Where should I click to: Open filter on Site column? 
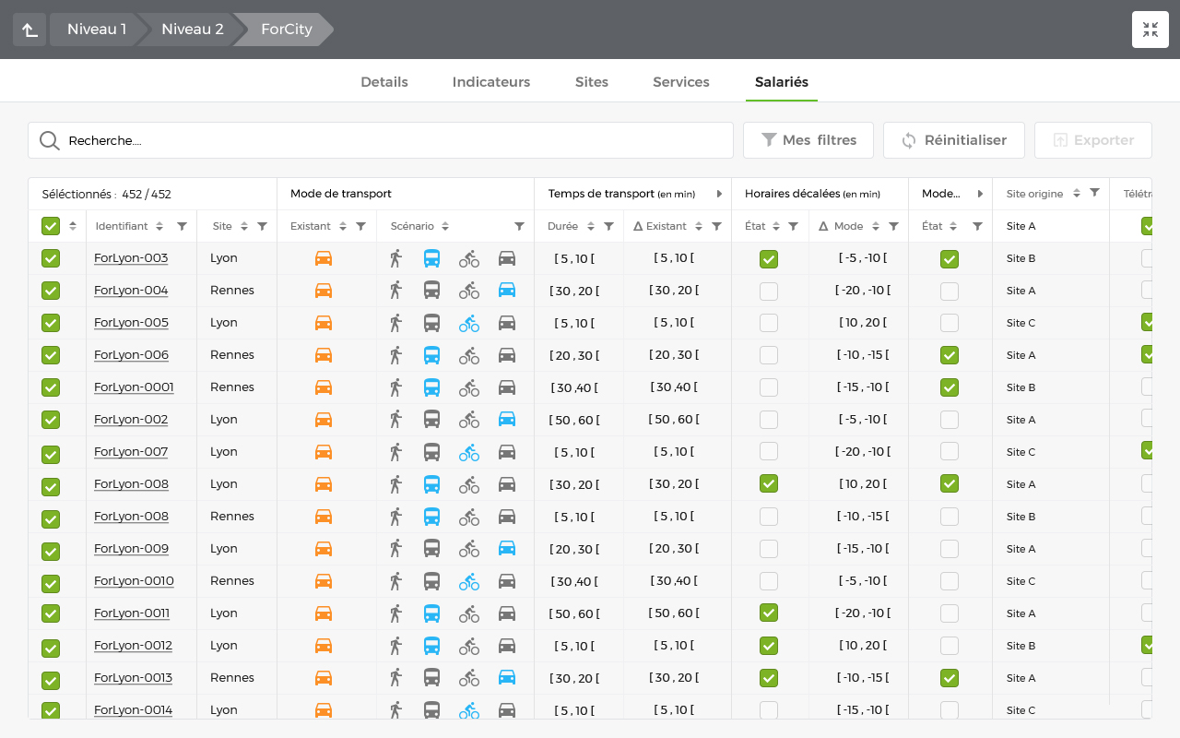(262, 226)
